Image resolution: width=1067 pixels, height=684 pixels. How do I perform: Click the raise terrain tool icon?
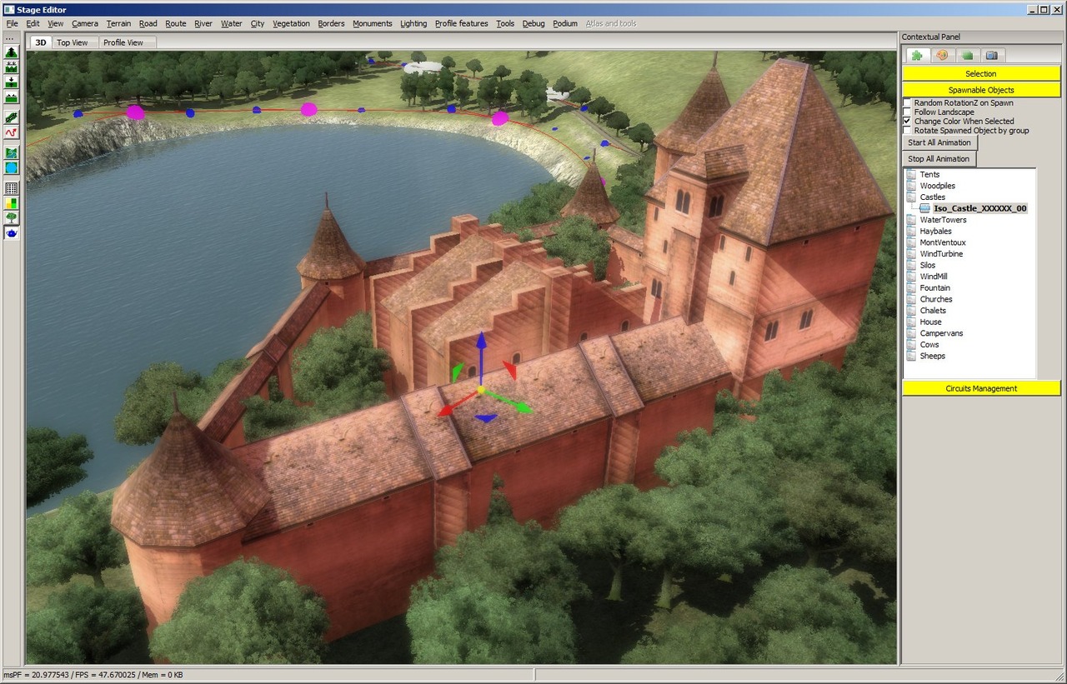[x=12, y=52]
